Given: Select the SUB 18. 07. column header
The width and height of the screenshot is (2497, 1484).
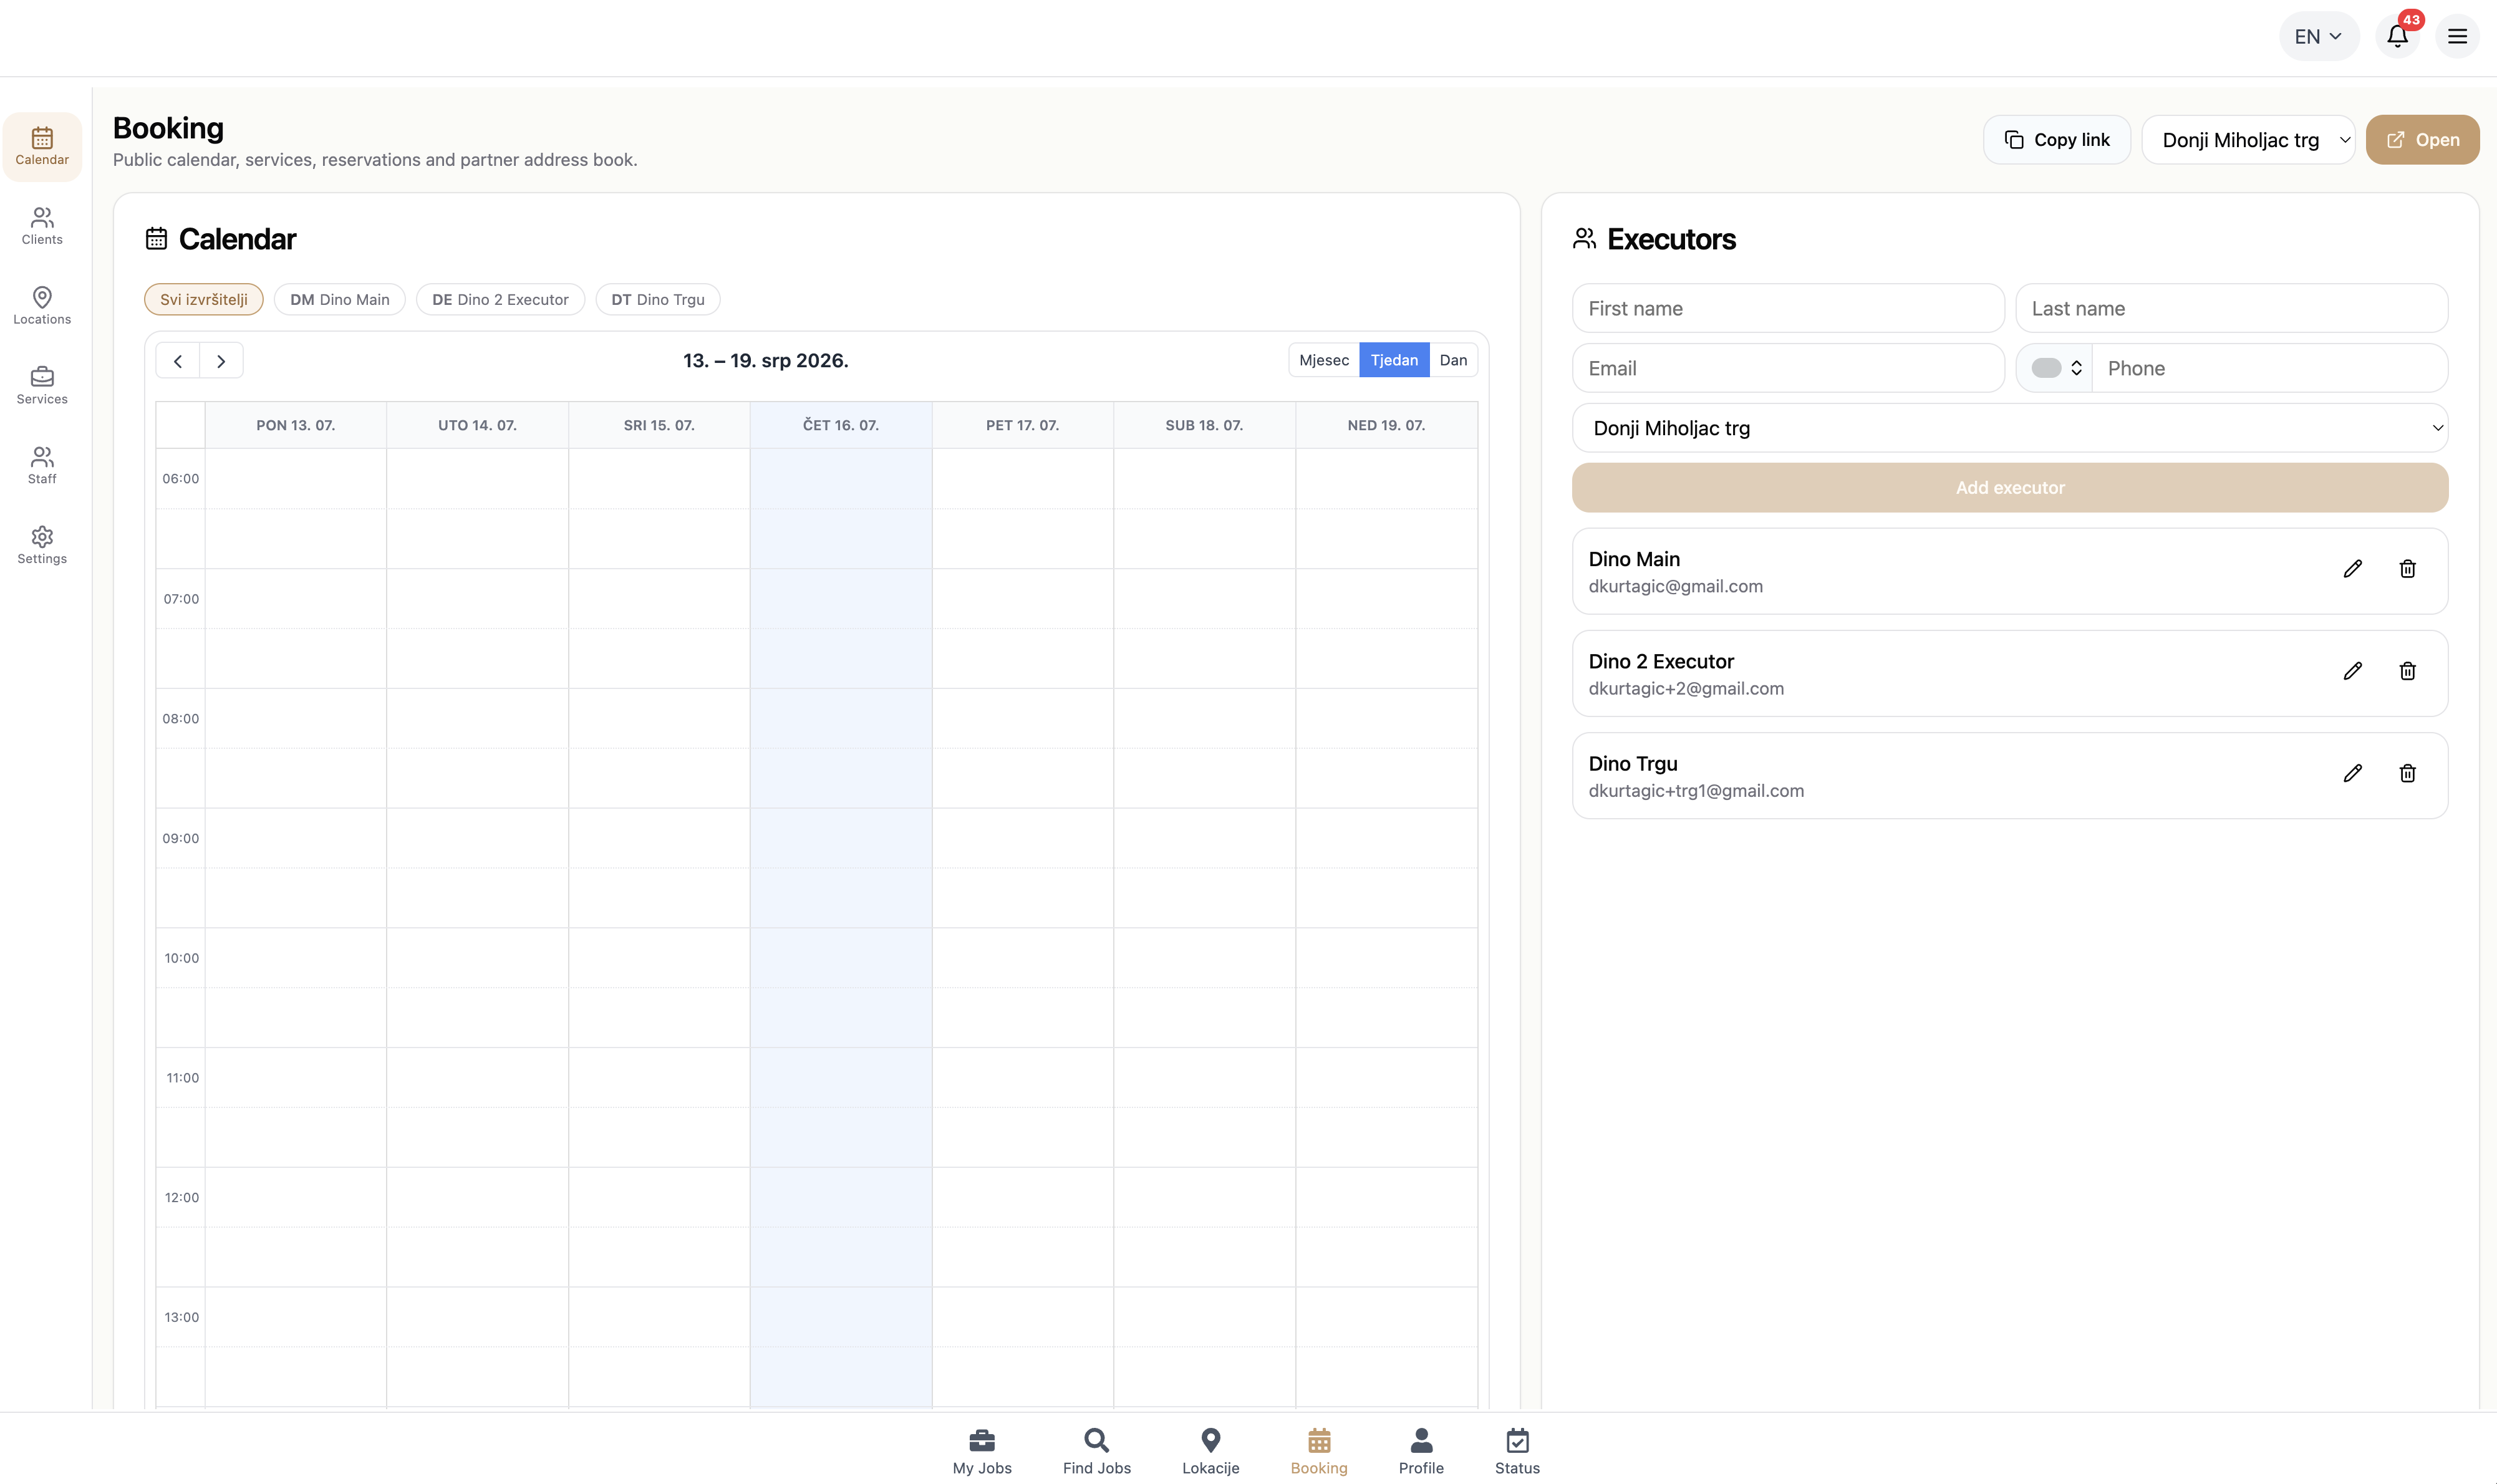Looking at the screenshot, I should point(1204,426).
